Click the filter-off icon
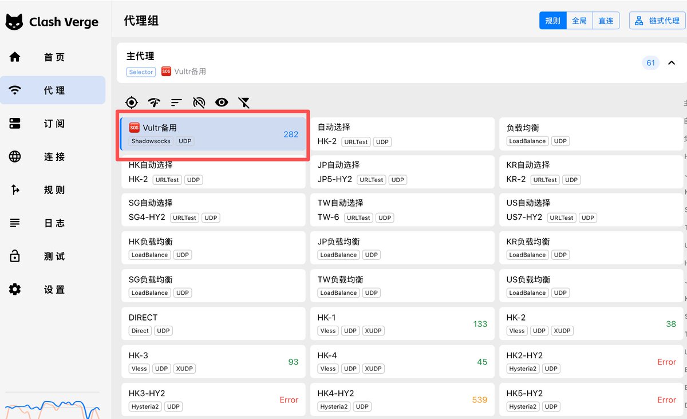Image resolution: width=687 pixels, height=419 pixels. click(244, 102)
